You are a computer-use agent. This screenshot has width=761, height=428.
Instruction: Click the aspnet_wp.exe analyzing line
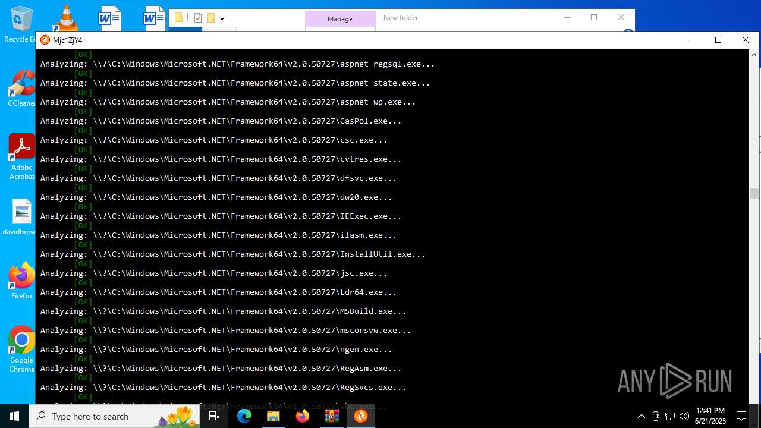tap(228, 102)
